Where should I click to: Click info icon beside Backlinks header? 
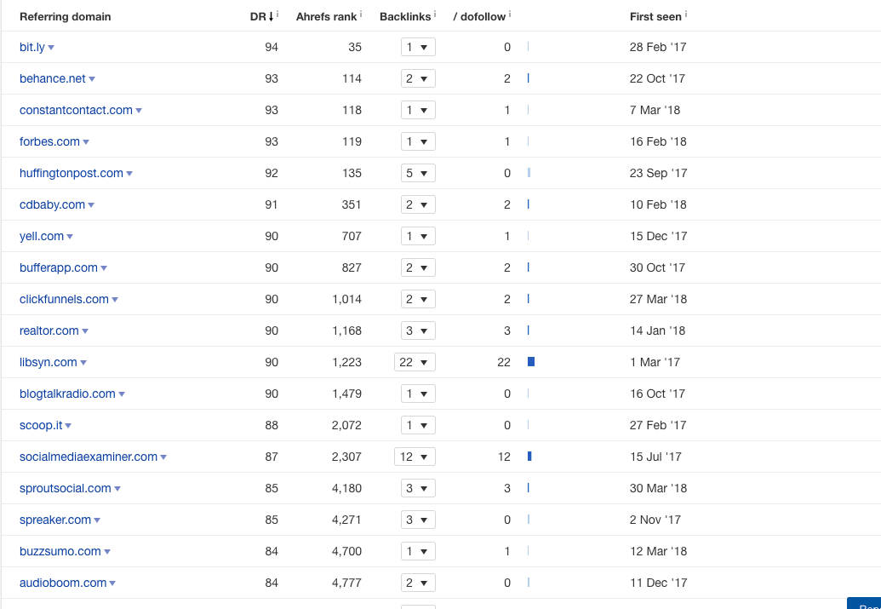(x=435, y=14)
